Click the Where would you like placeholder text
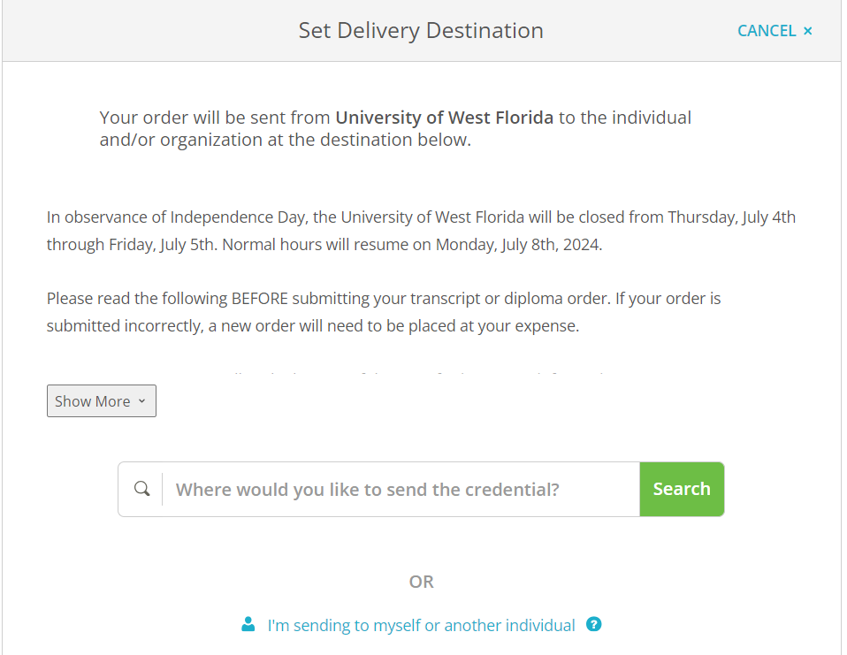The width and height of the screenshot is (847, 655). pyautogui.click(x=367, y=489)
